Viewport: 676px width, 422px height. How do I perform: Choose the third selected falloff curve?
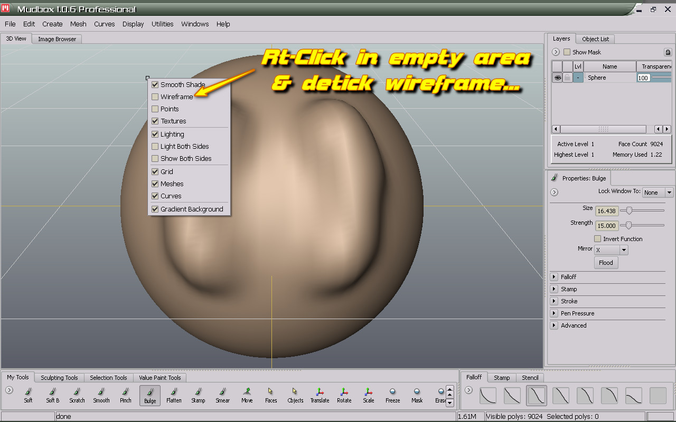click(x=537, y=395)
